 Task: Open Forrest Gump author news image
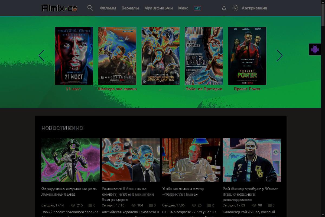191,160
